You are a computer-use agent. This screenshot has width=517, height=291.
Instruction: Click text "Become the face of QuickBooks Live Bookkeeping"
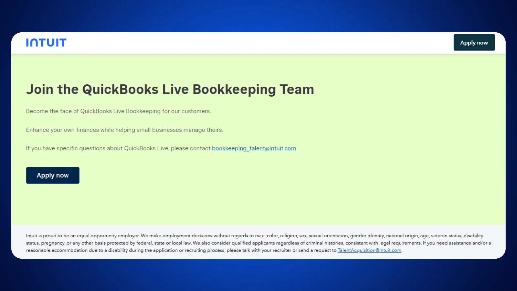coord(93,111)
